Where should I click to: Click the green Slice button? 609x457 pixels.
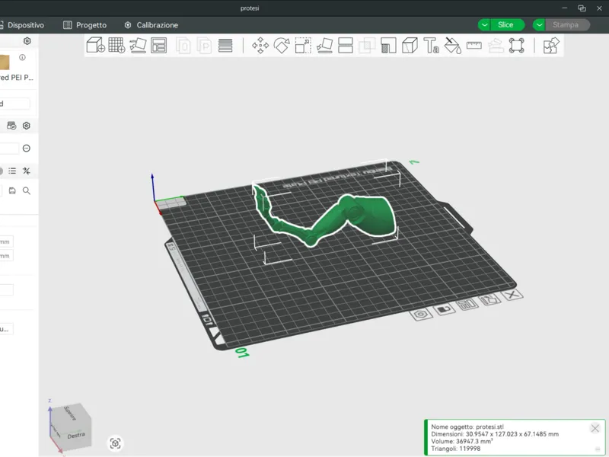click(507, 25)
